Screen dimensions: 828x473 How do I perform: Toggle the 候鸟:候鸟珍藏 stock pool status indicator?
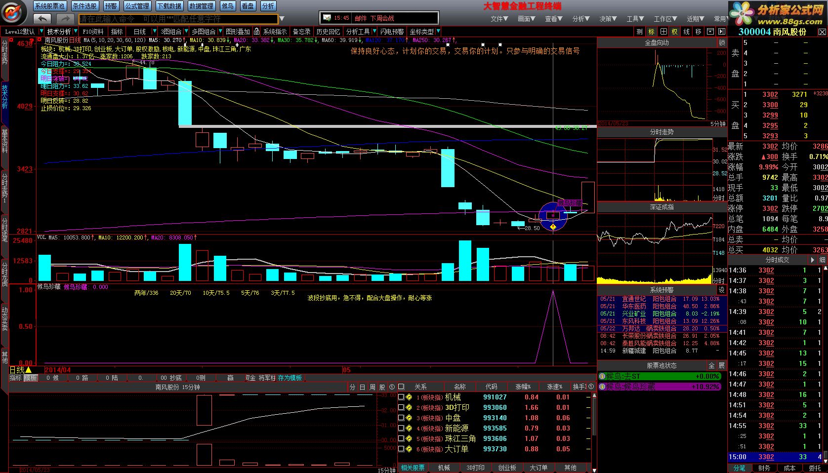[659, 387]
